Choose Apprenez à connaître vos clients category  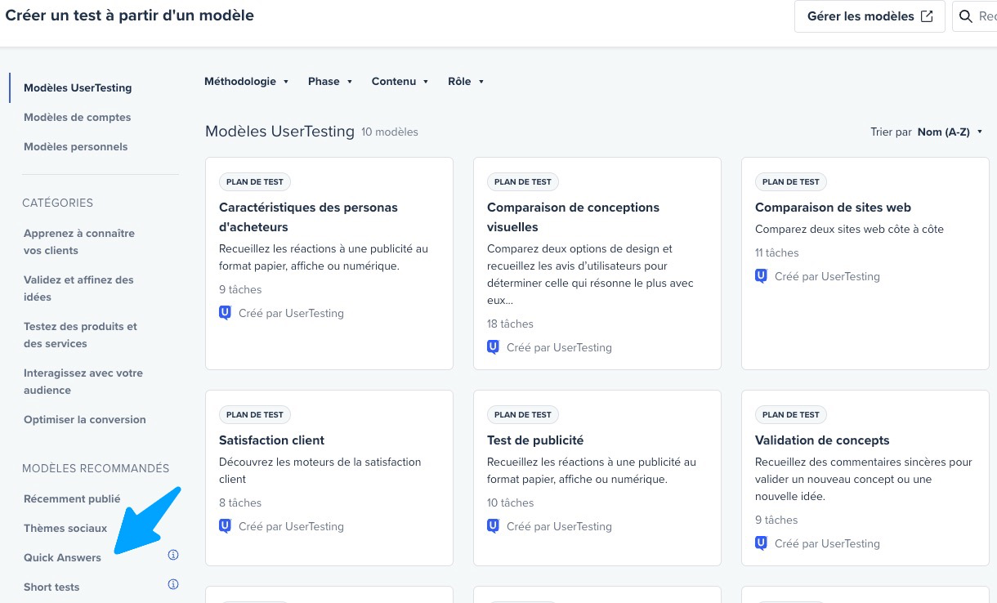(x=79, y=242)
